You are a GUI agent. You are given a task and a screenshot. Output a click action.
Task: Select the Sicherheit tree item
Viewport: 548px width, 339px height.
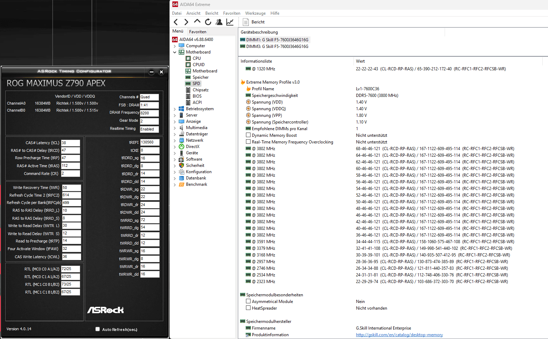click(195, 165)
